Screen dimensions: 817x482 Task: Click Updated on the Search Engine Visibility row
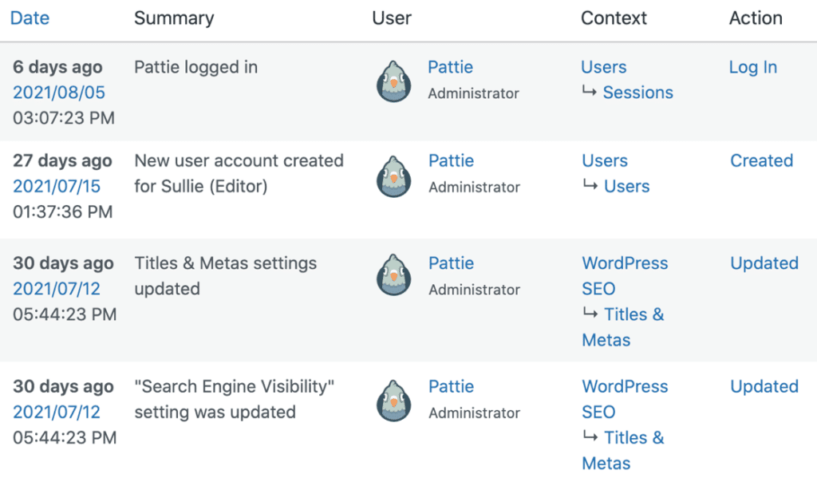(764, 386)
